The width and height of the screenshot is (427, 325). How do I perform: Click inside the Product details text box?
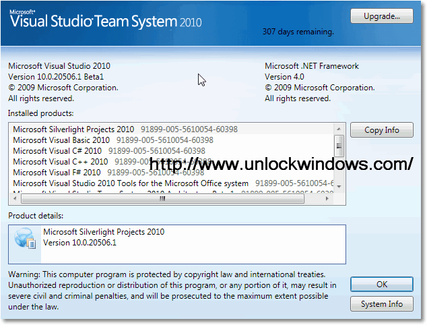[x=202, y=244]
